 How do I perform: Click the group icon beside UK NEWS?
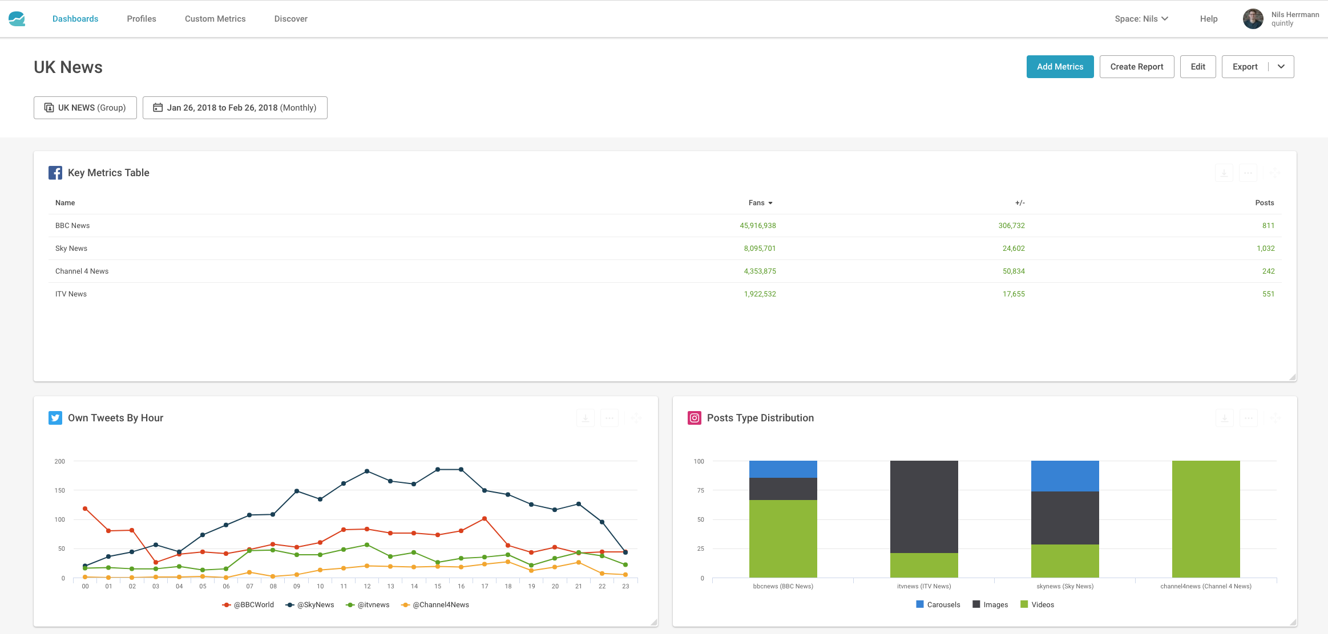49,107
